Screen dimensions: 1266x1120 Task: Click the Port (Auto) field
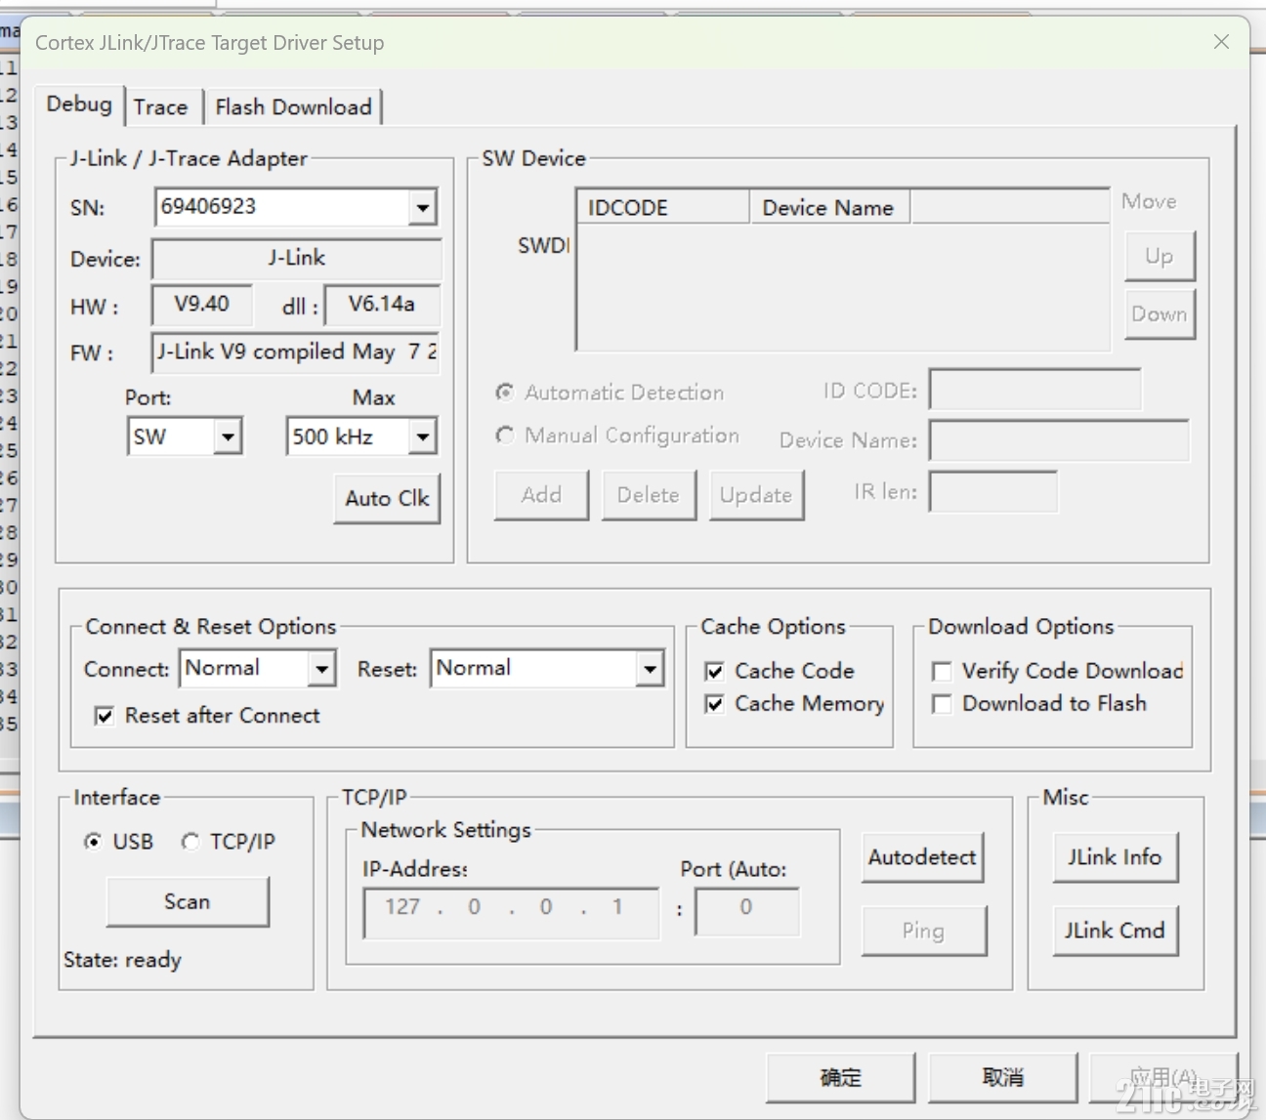click(x=747, y=911)
